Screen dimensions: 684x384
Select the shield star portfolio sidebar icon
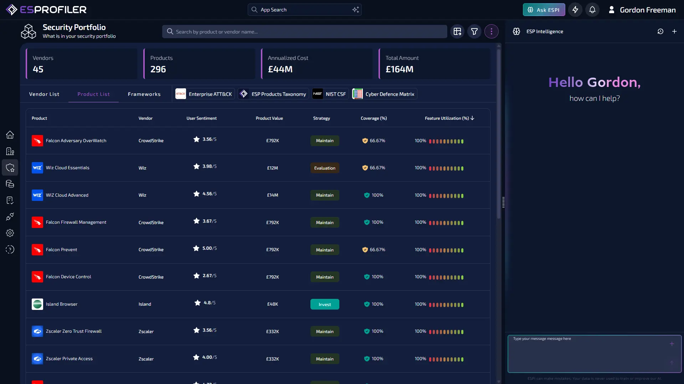[10, 168]
